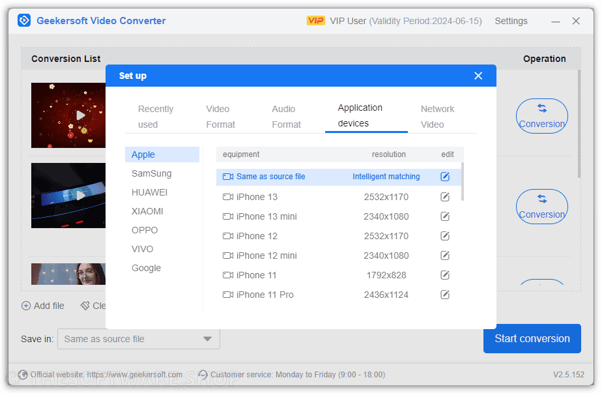Edit the iPhone 11 Pro preset
This screenshot has height=393, width=602.
[444, 295]
